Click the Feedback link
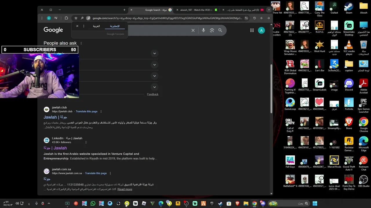Screen dimensions: 371x208 coord(153,94)
